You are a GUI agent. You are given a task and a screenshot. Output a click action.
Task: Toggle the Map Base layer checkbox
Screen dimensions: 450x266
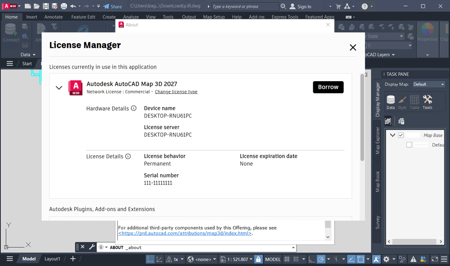[401, 135]
